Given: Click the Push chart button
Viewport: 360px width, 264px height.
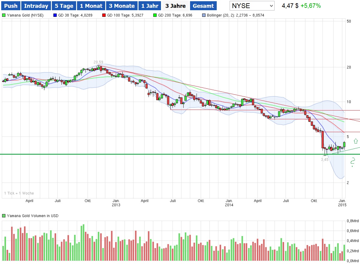Looking at the screenshot, I should (11, 6).
